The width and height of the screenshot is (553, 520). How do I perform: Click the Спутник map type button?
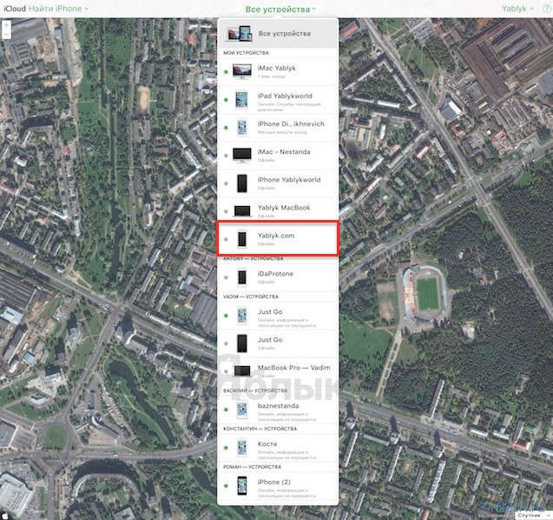pyautogui.click(x=530, y=517)
